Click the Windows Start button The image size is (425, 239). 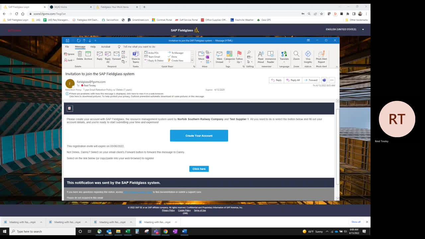click(x=5, y=231)
